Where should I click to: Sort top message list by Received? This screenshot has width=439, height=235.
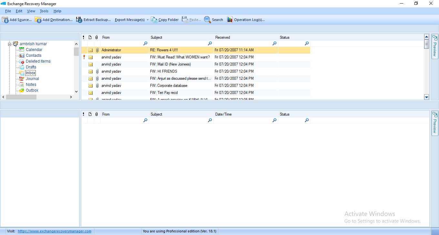(246, 37)
